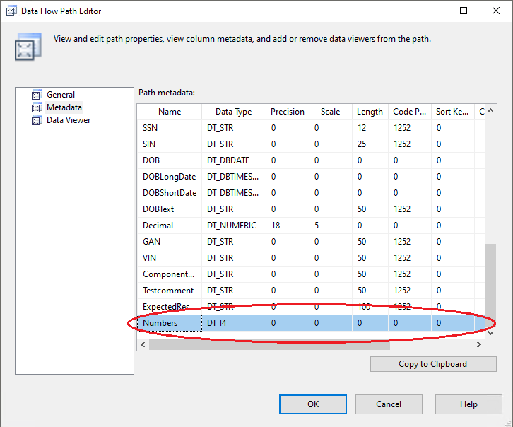Click the Precision column header
Viewport: 513px width, 427px height.
coord(287,112)
